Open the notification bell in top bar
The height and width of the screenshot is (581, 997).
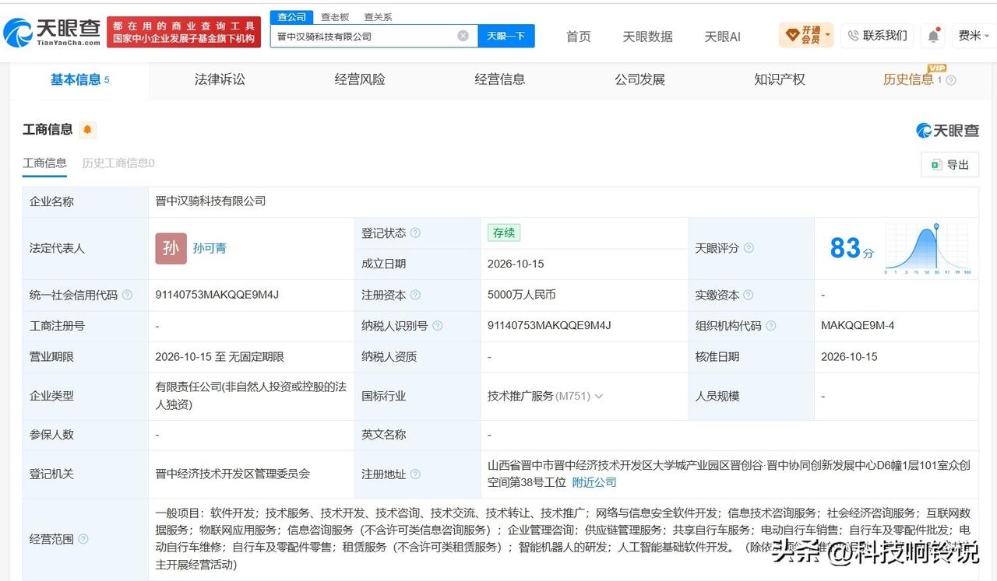933,36
